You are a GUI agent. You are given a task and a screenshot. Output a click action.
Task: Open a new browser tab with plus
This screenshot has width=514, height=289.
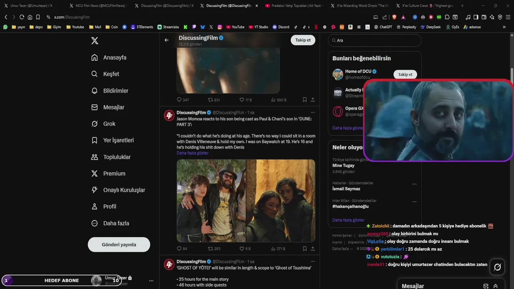click(x=462, y=6)
